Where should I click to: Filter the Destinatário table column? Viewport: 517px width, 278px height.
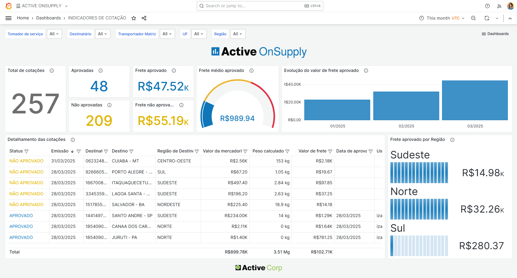click(106, 151)
